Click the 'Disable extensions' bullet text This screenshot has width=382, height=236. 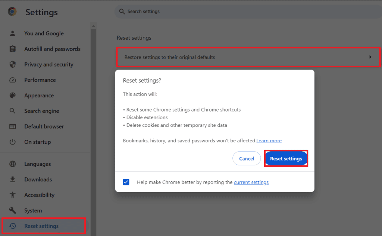147,117
